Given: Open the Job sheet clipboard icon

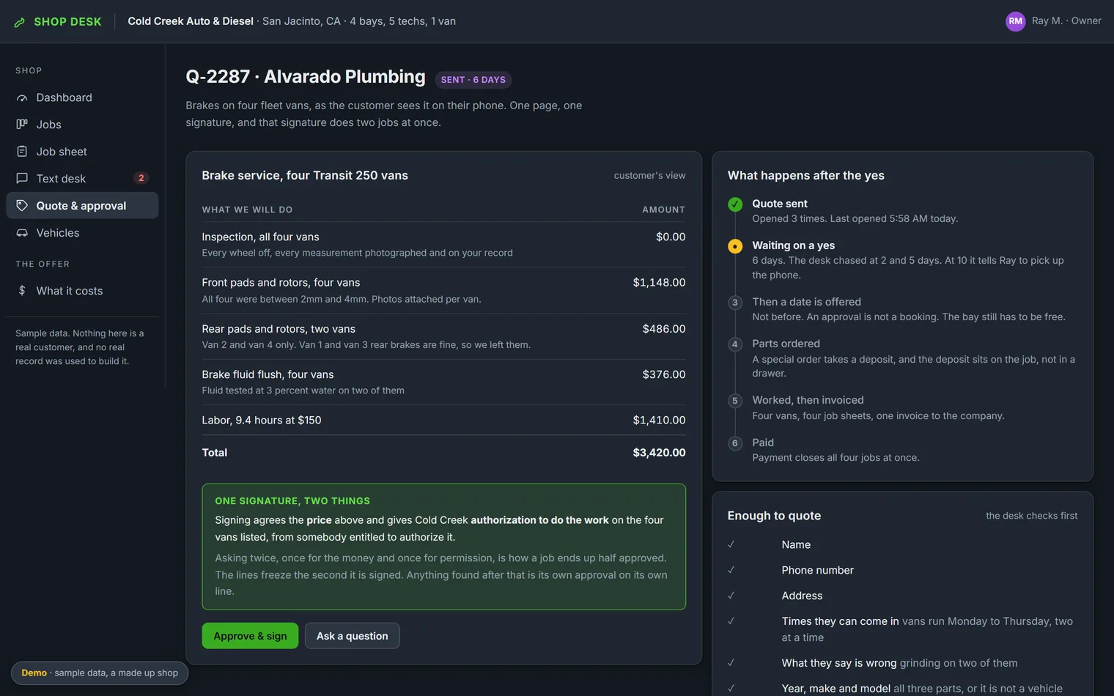Looking at the screenshot, I should pos(22,152).
